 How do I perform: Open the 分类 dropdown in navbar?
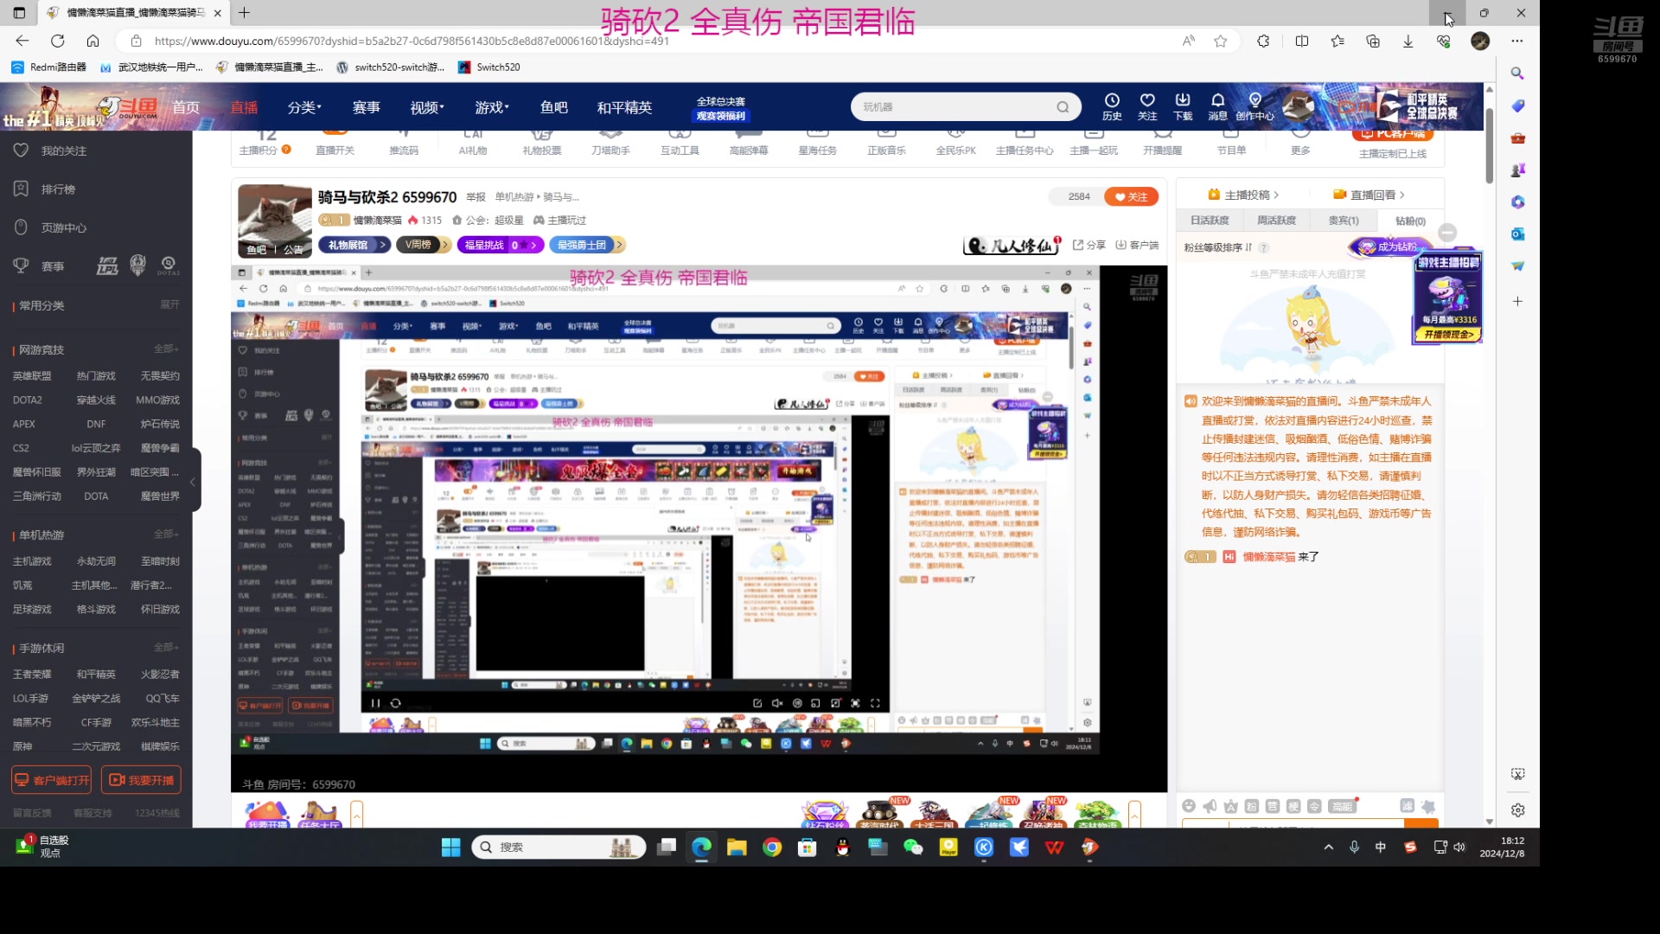pos(304,107)
